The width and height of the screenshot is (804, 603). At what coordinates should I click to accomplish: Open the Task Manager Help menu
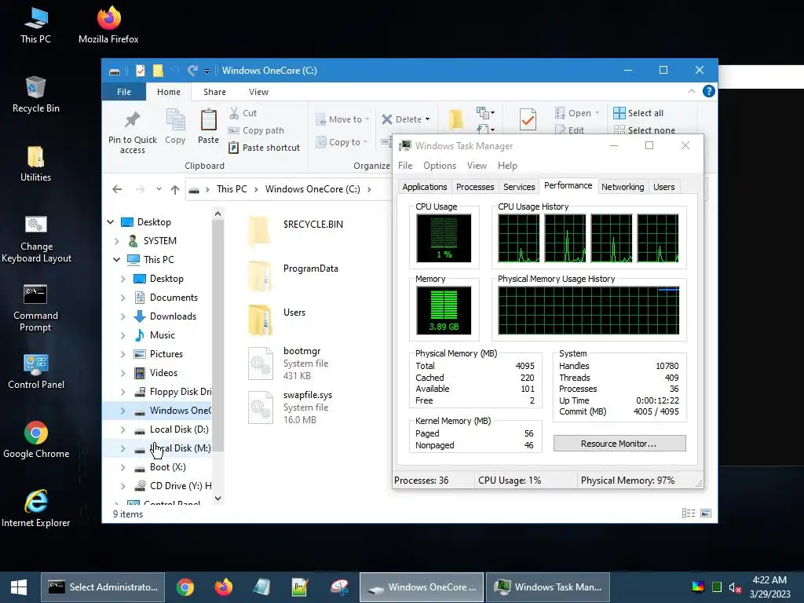(x=507, y=166)
